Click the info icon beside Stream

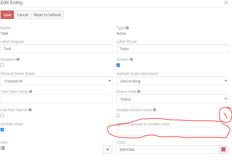(x=131, y=60)
